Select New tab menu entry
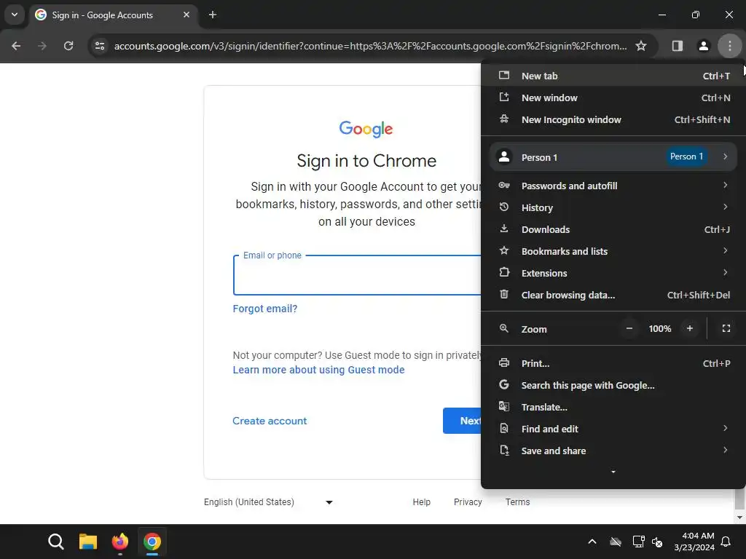 tap(613, 76)
